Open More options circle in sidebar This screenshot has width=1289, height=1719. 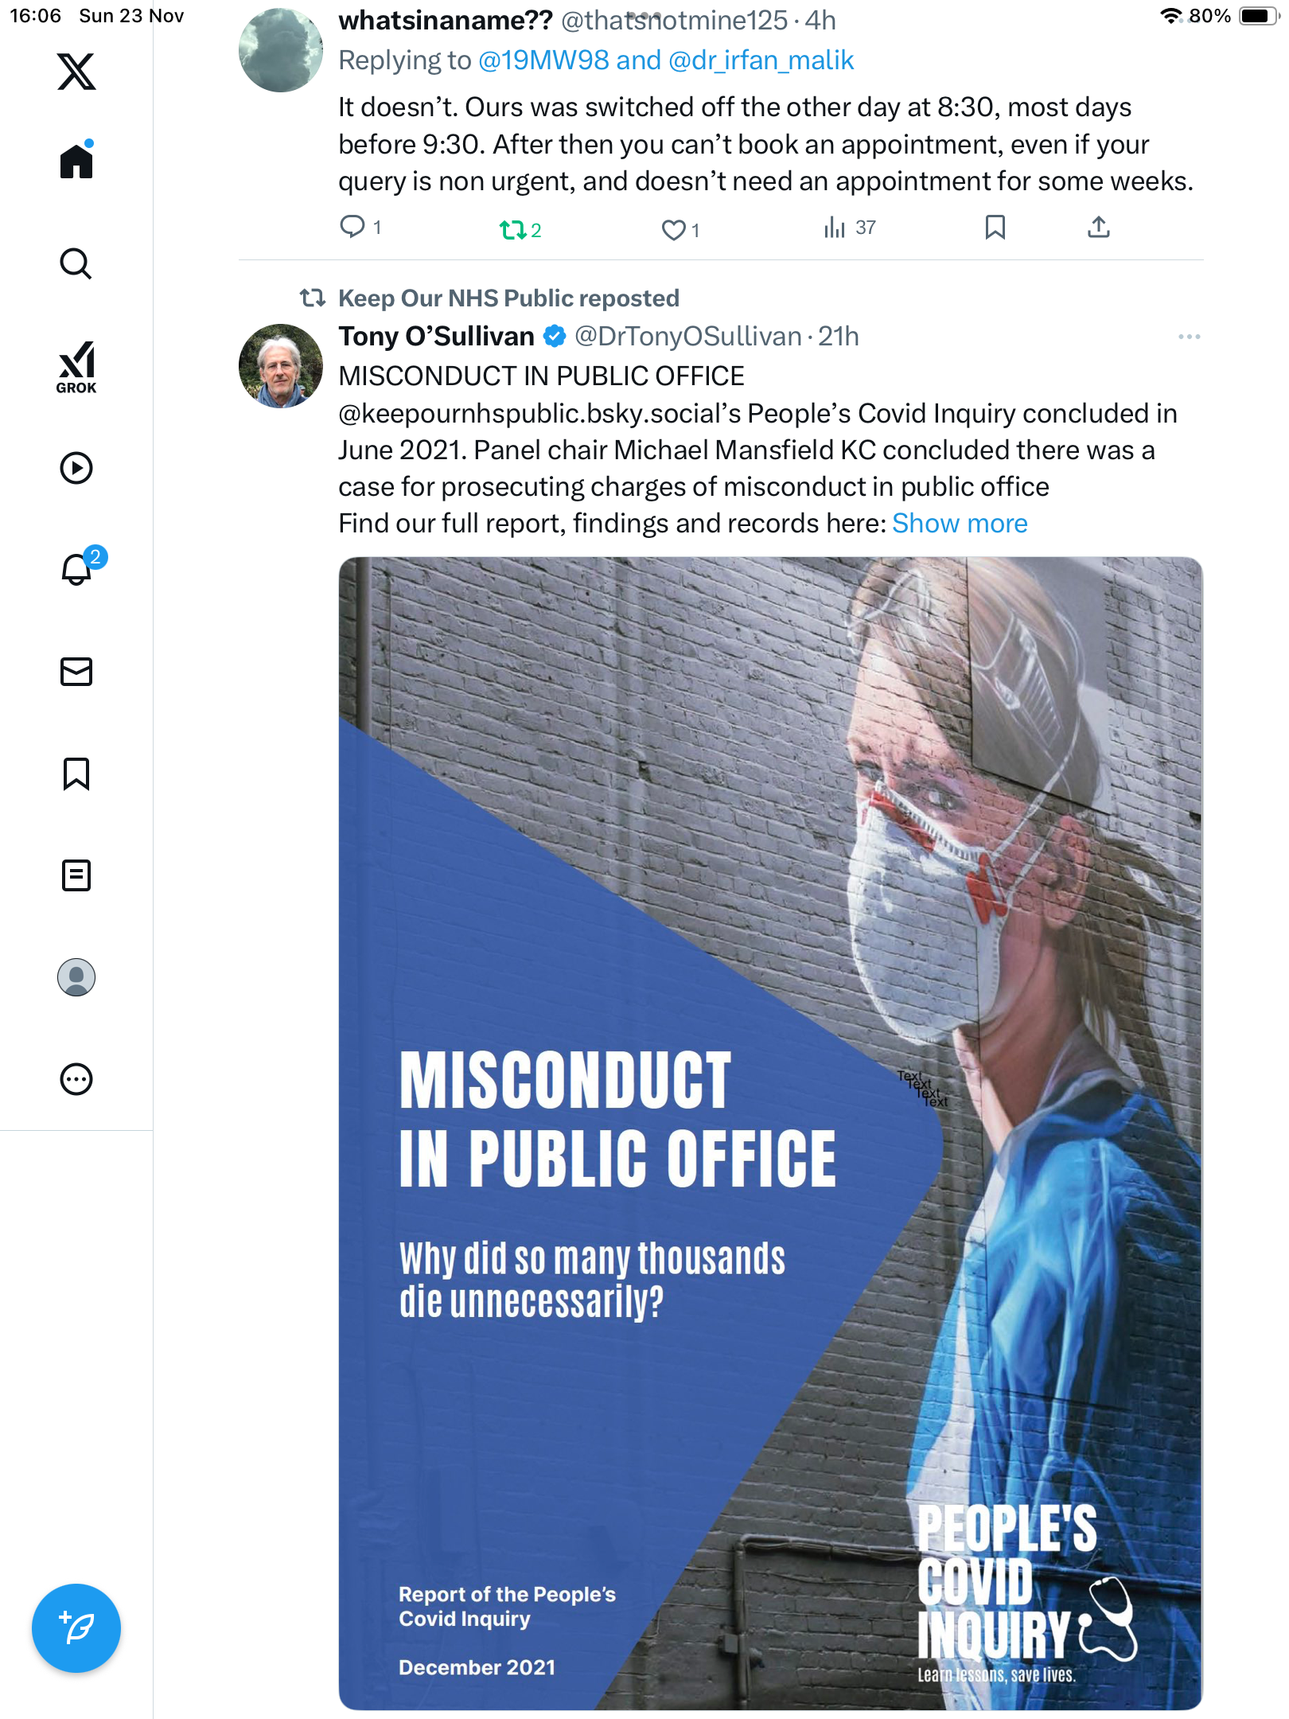click(x=76, y=1079)
